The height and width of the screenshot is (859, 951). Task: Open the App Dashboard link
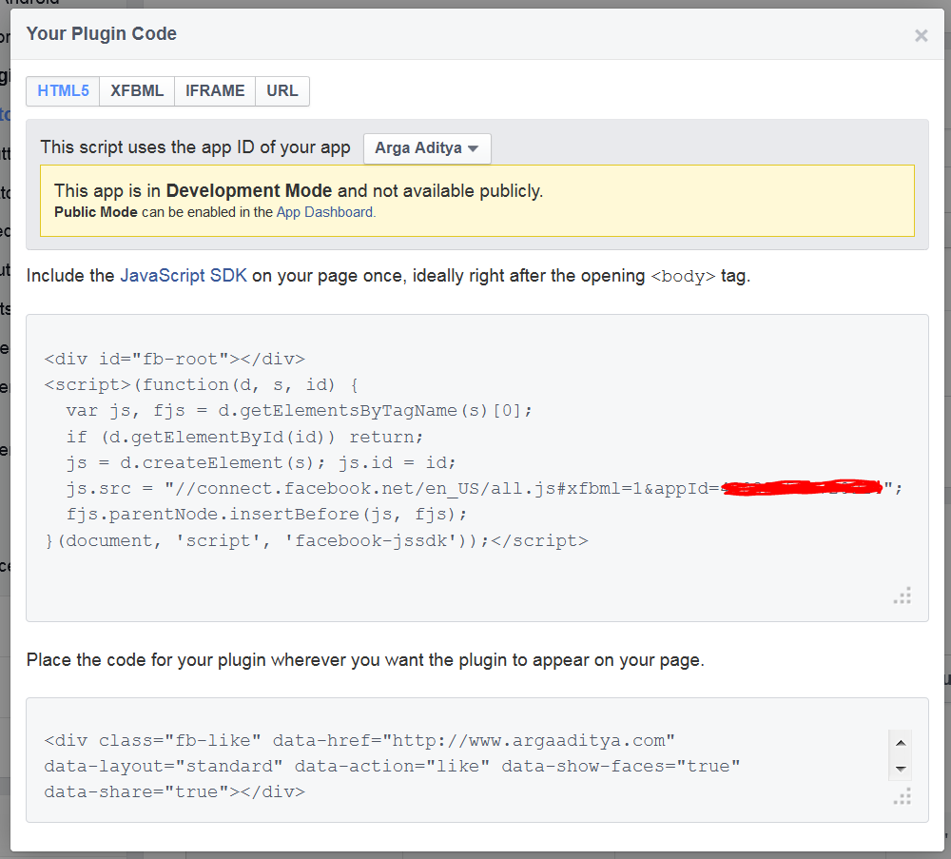325,212
